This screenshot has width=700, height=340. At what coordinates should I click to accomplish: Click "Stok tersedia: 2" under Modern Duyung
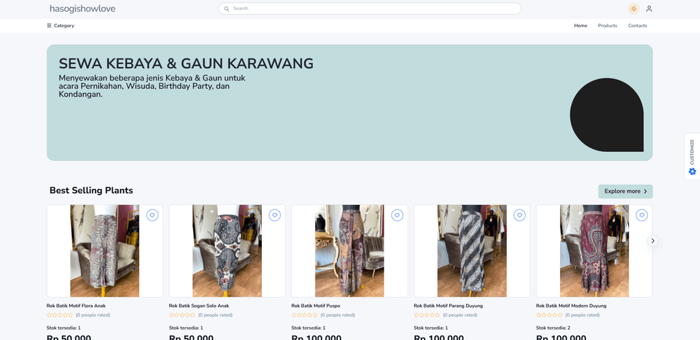click(x=553, y=328)
